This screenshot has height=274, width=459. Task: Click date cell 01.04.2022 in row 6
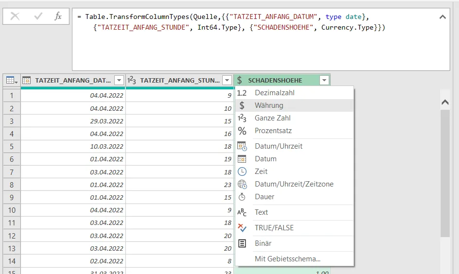73,159
